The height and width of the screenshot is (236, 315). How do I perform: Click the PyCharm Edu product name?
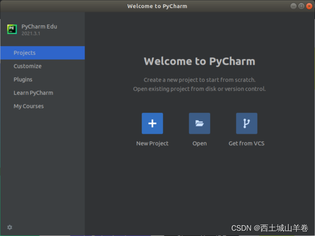(x=39, y=26)
